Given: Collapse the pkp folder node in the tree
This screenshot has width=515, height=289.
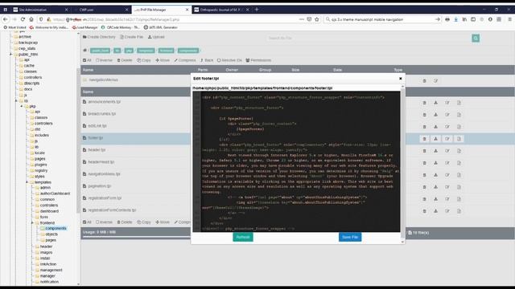Looking at the screenshot, I should tap(22, 106).
